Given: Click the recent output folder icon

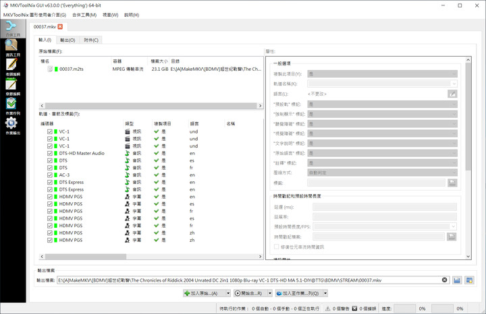Looking at the screenshot, I should coord(470,280).
